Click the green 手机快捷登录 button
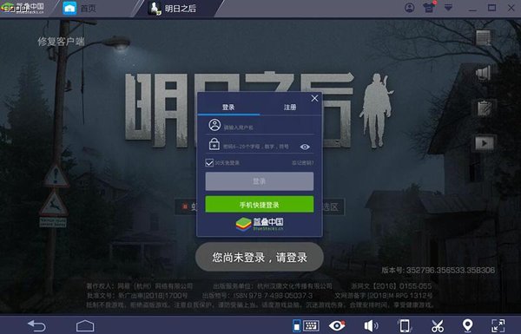Screen dimensions: 521x334 [x=259, y=204]
